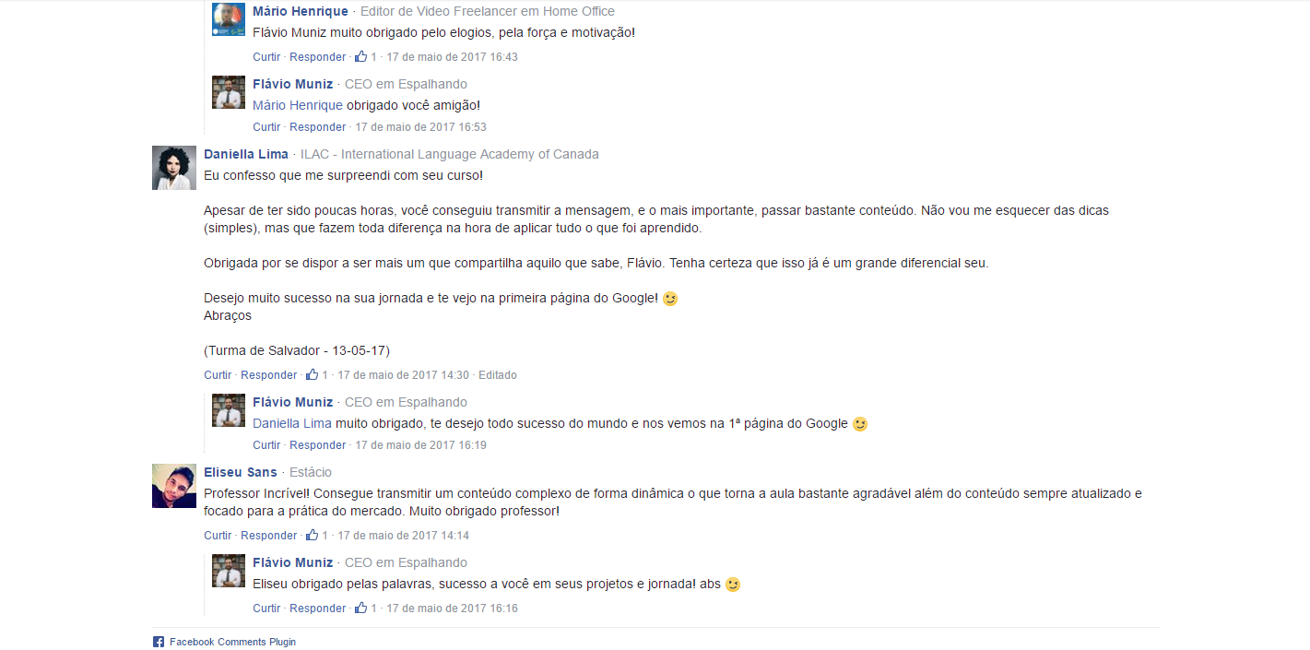Click Curtir under Daniella Lima's comment
This screenshot has height=650, width=1310.
click(218, 375)
